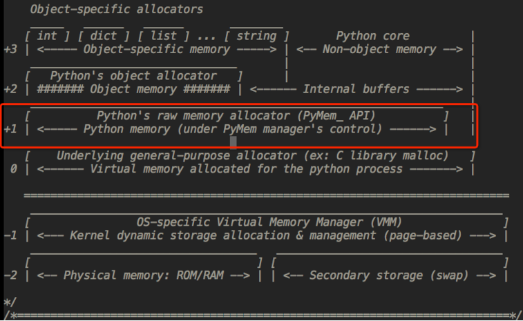The width and height of the screenshot is (523, 321).
Task: Click the 'Non-object memory' text
Action: click(379, 49)
